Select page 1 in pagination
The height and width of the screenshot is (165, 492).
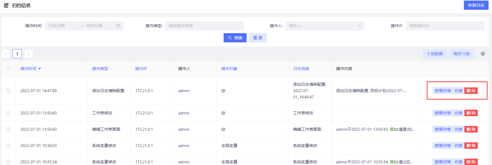(x=17, y=54)
